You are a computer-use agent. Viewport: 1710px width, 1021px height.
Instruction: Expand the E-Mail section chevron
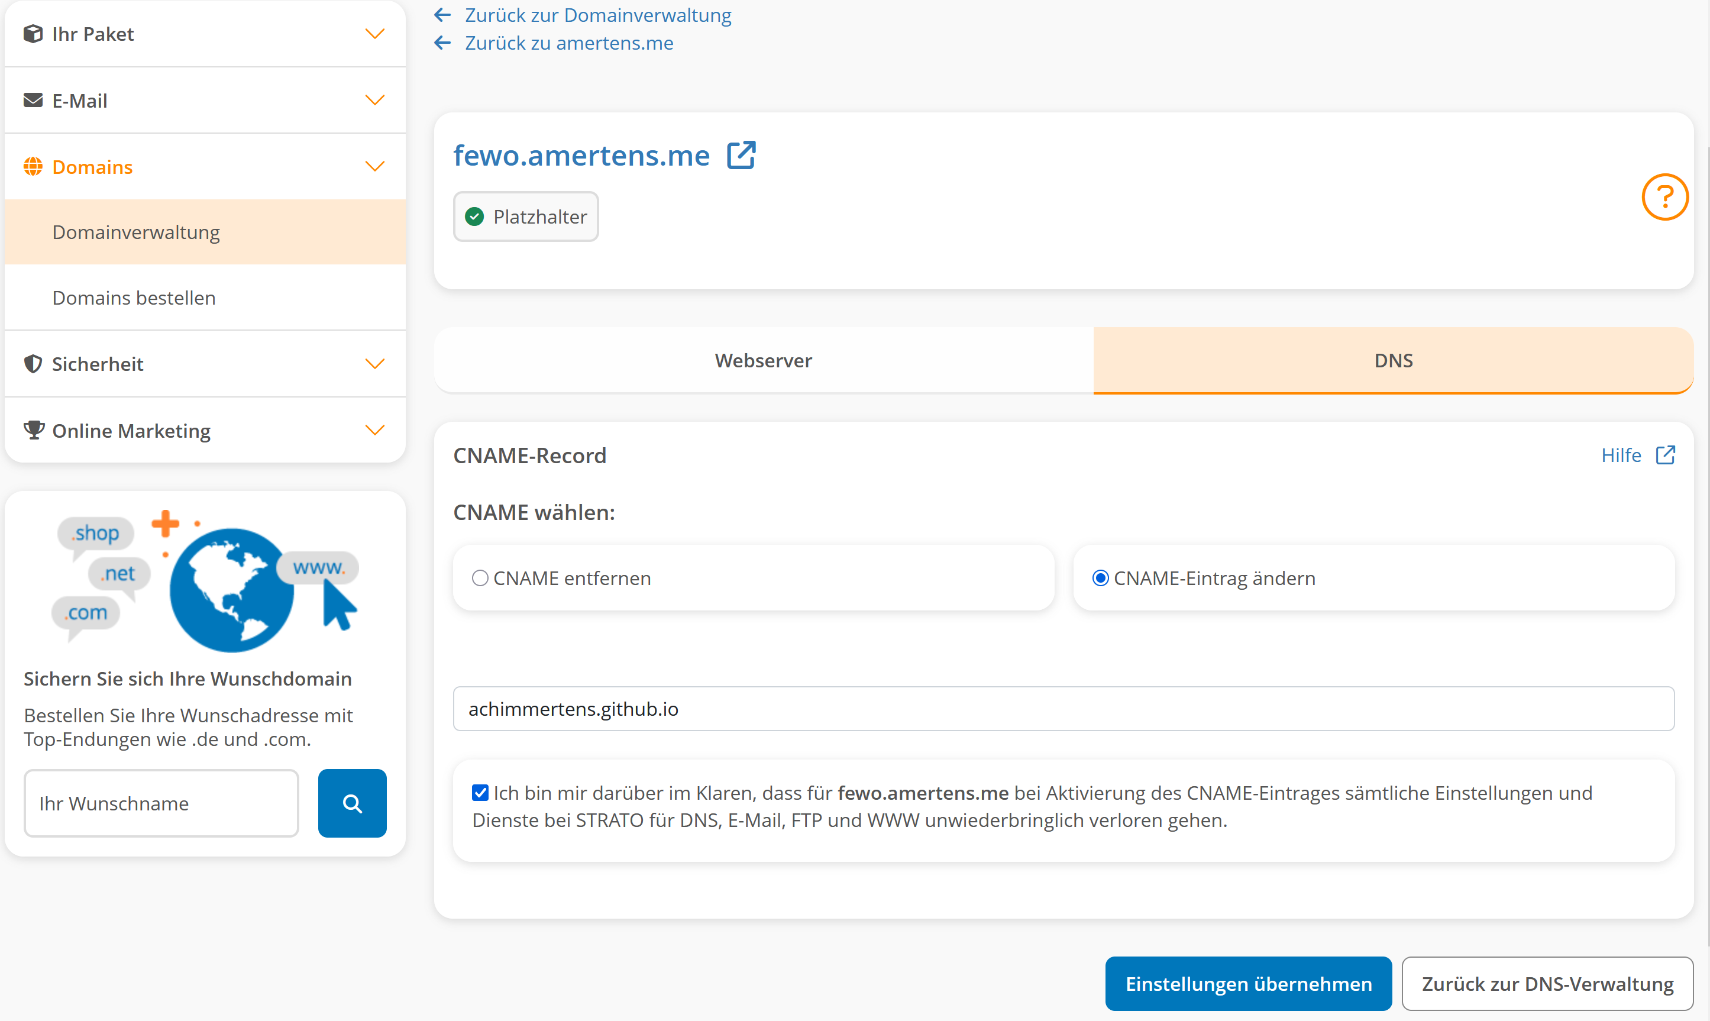[375, 101]
